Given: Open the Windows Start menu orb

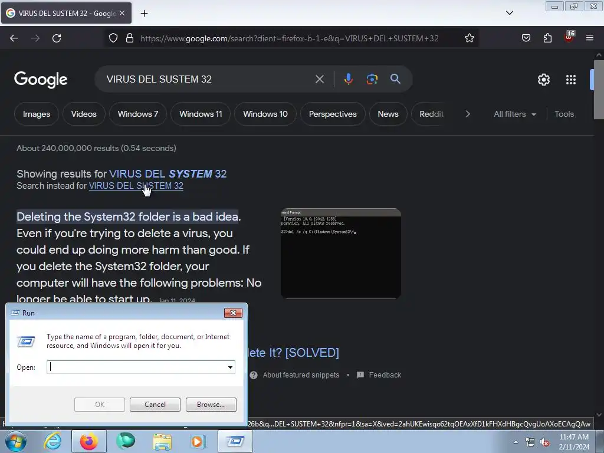Looking at the screenshot, I should (15, 441).
